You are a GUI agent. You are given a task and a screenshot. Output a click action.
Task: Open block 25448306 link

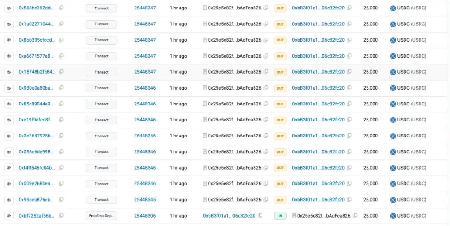(x=145, y=216)
